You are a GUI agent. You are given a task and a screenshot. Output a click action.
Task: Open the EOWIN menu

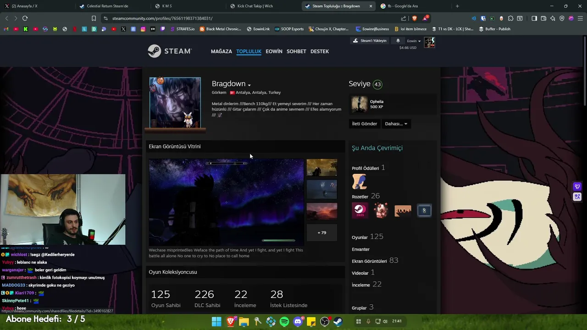click(274, 51)
